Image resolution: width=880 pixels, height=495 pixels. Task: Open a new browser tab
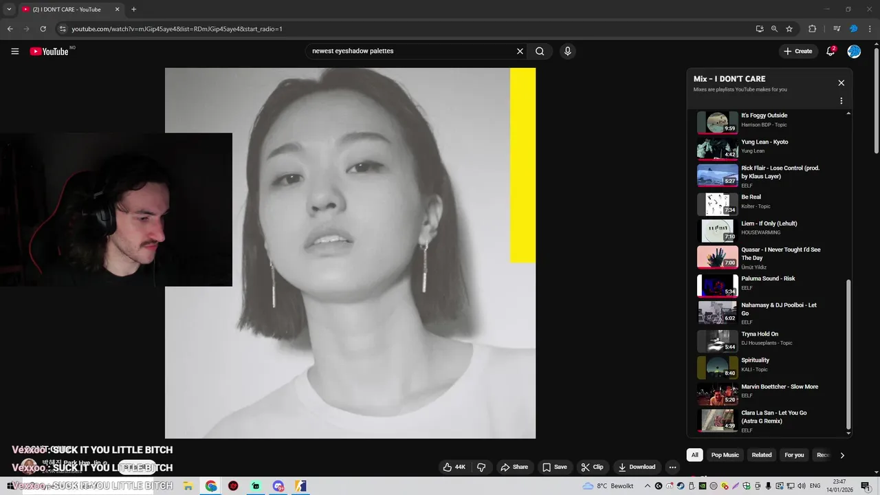(x=133, y=10)
